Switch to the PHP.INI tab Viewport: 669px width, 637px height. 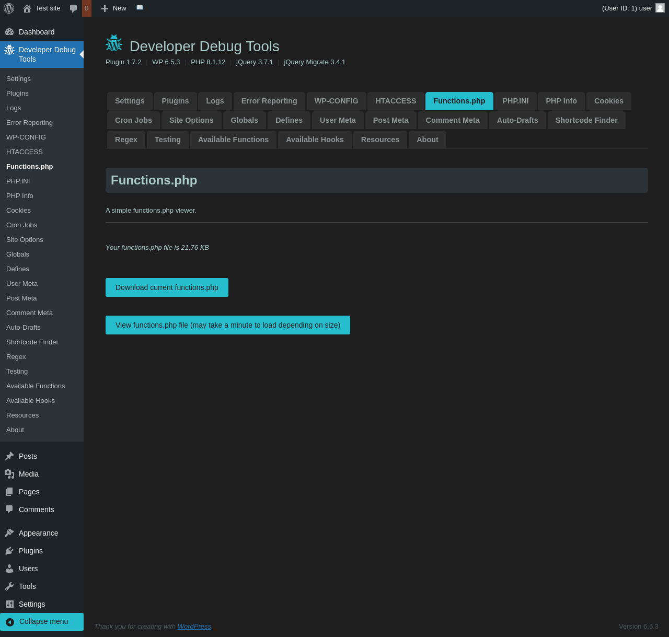pos(515,101)
